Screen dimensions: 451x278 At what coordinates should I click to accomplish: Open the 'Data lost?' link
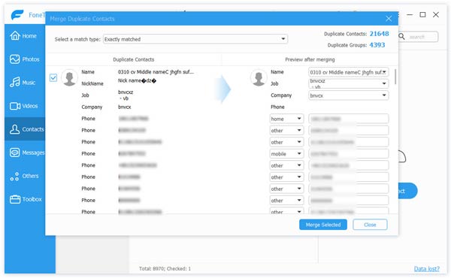point(426,269)
